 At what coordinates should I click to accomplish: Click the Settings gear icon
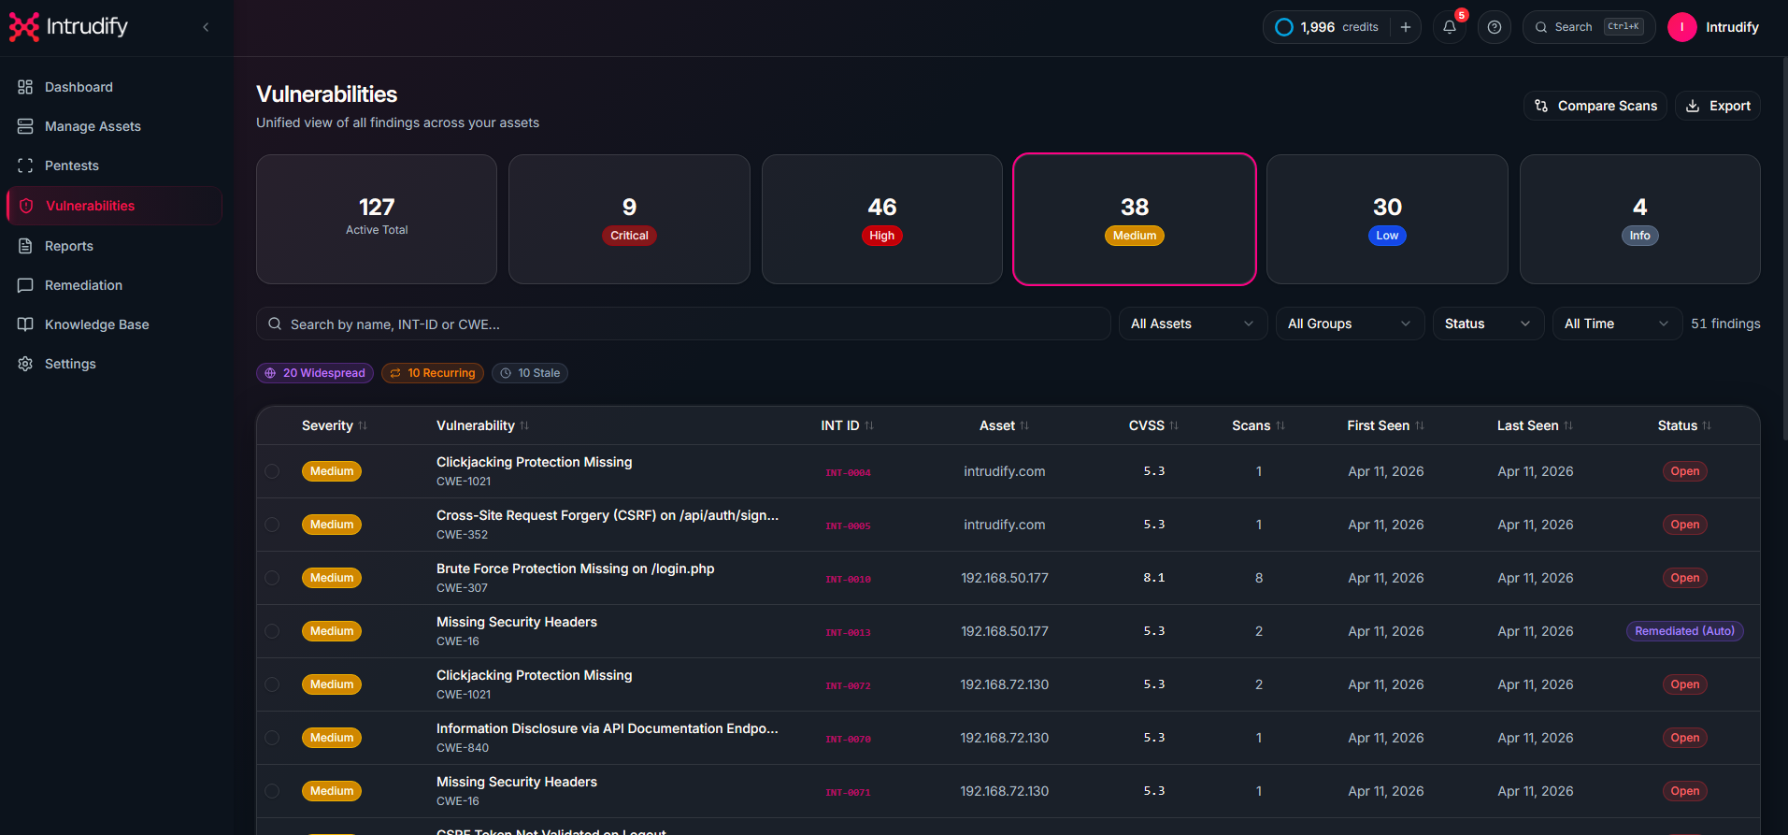click(25, 364)
